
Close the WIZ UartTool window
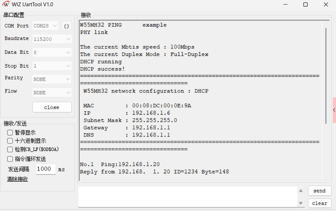(x=326, y=4)
